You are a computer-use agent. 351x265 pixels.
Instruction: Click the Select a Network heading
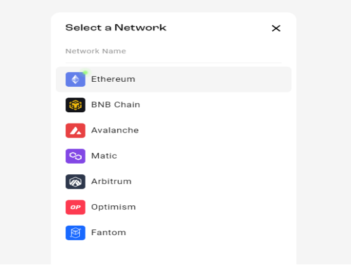116,27
